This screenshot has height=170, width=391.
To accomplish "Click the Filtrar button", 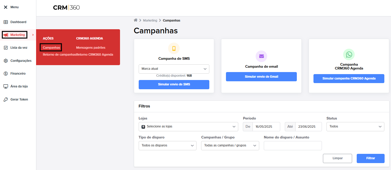I will pyautogui.click(x=371, y=158).
